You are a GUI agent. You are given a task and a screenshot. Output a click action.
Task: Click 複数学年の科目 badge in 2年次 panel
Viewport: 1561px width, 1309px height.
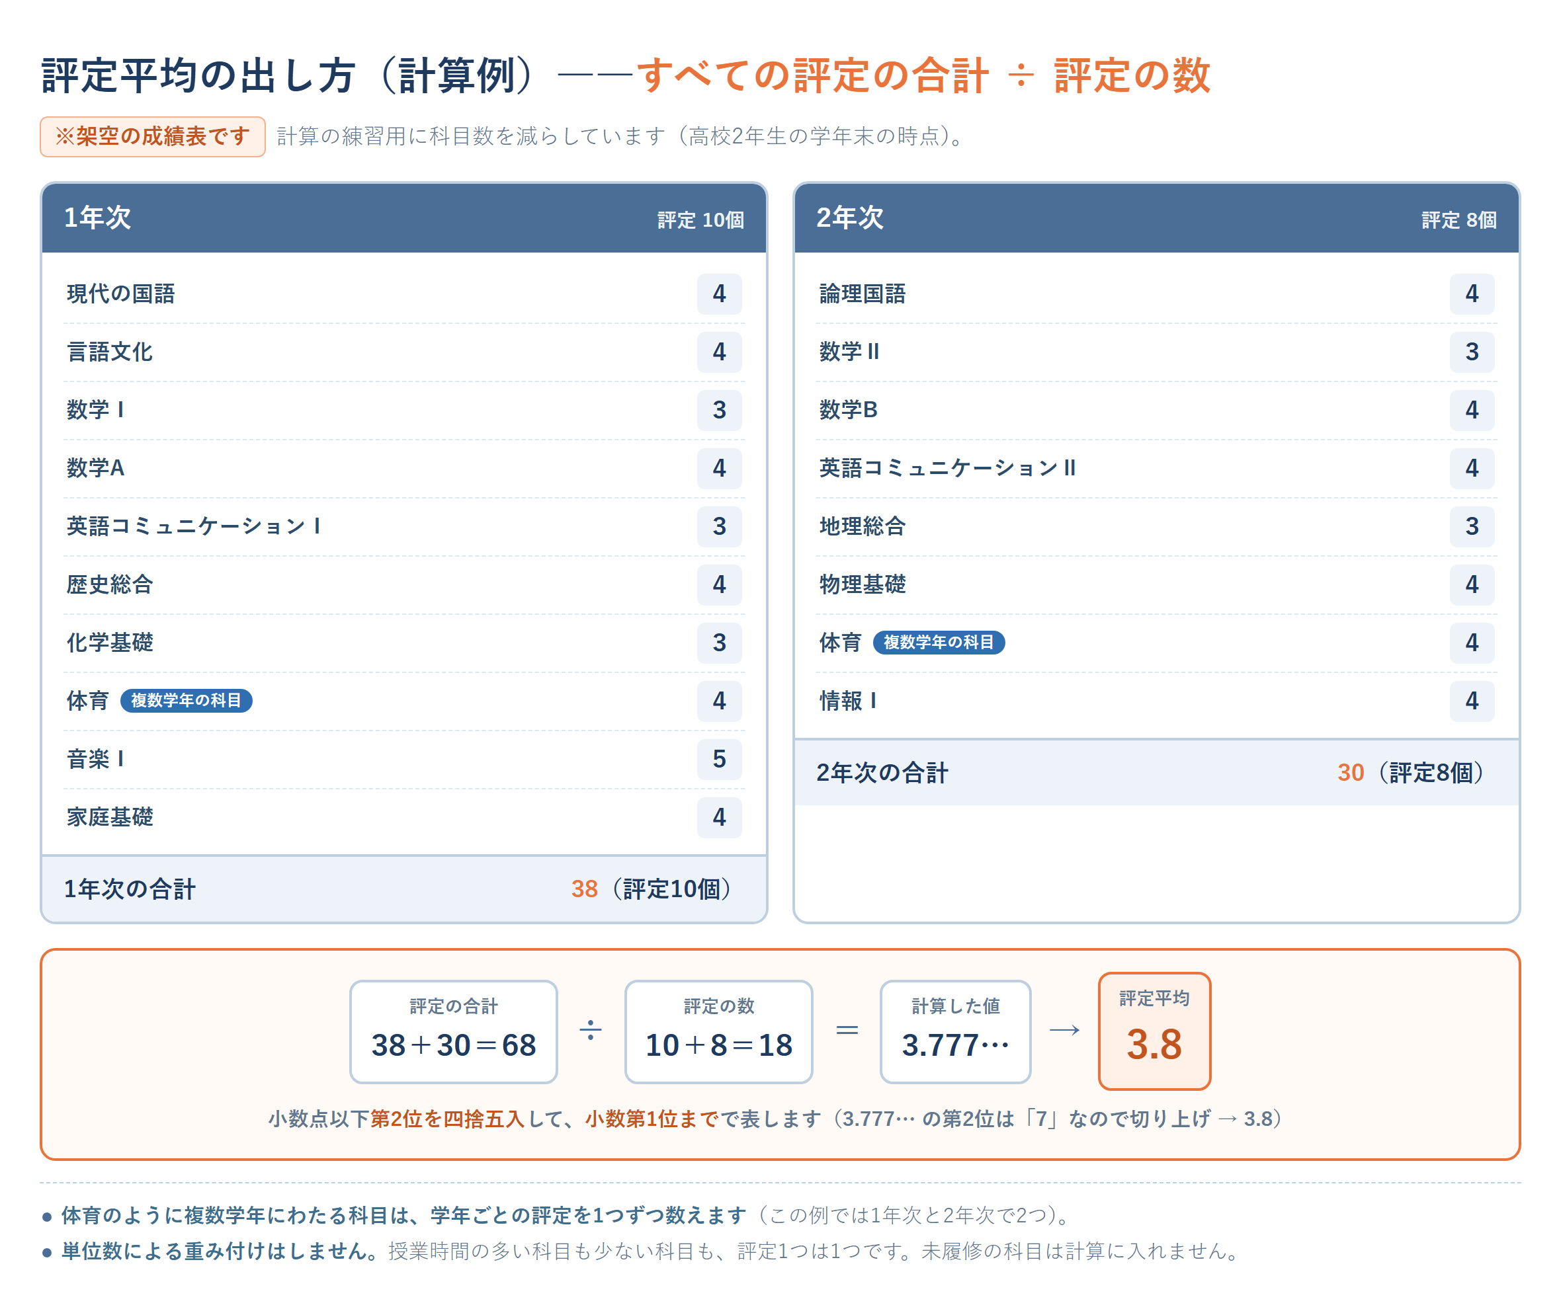click(939, 643)
